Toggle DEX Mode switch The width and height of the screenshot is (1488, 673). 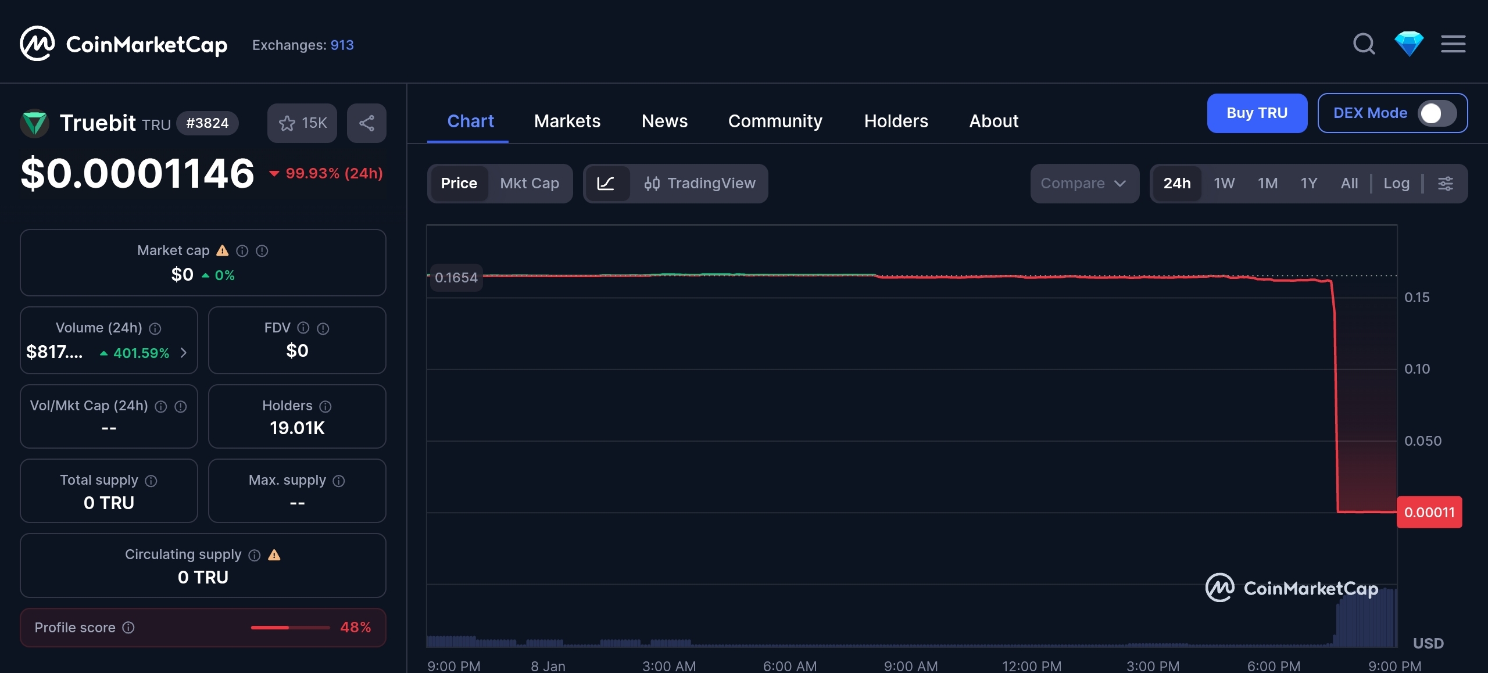(x=1437, y=113)
